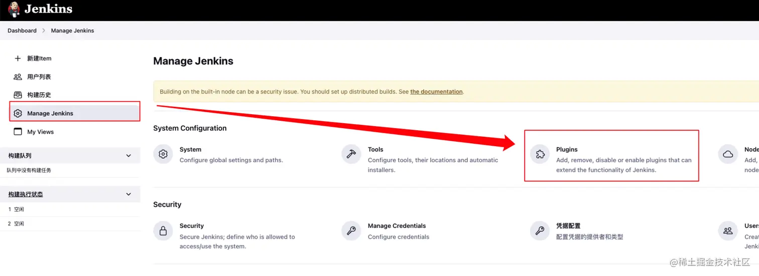Click the Tools hammer icon
Screen dimensions: 759x276
351,154
